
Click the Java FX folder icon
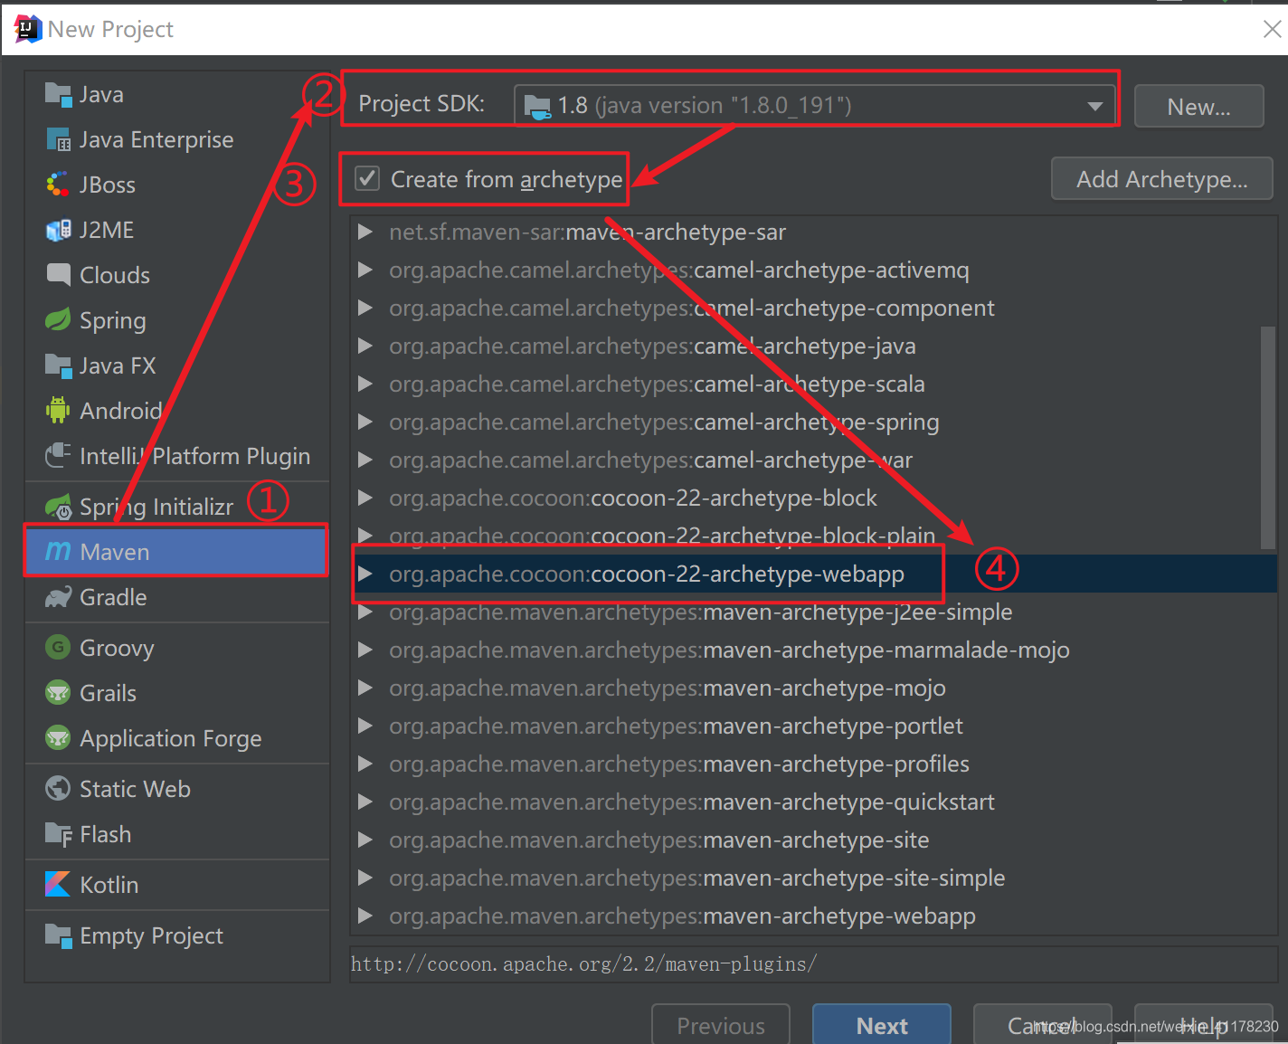58,365
